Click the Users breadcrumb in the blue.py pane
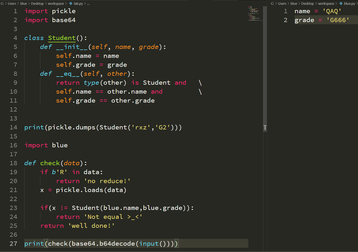 click(282, 3)
